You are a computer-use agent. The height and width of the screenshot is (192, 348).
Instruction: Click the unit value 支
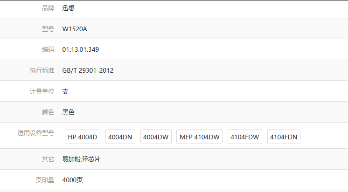tap(66, 91)
